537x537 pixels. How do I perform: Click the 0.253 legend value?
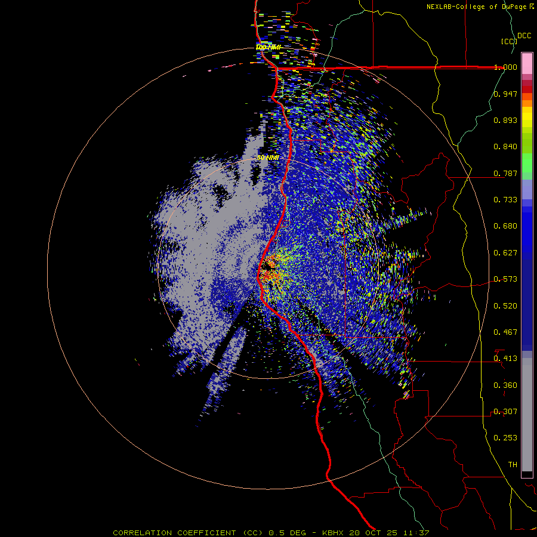505,438
